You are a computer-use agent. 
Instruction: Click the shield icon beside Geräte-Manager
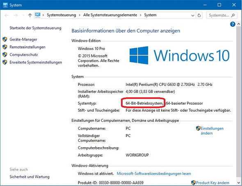[x=5, y=39]
